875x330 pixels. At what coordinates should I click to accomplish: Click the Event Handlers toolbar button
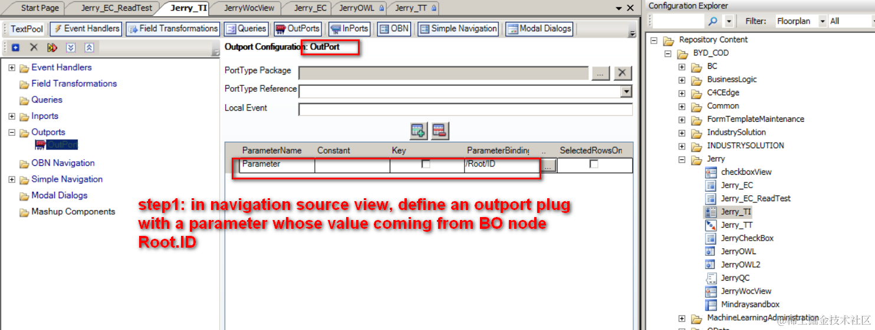(x=86, y=28)
